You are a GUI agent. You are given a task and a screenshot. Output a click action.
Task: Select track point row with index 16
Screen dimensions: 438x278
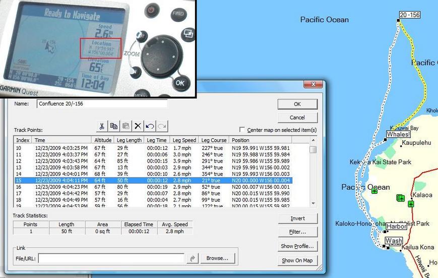153,187
